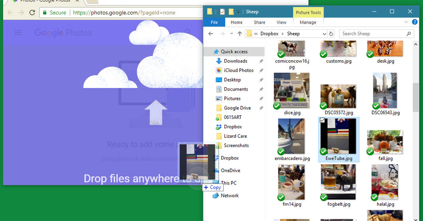Click the Chrome back arrow

[10, 12]
